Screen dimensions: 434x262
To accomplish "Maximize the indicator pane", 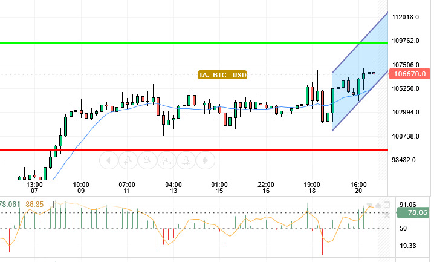I will (387, 205).
